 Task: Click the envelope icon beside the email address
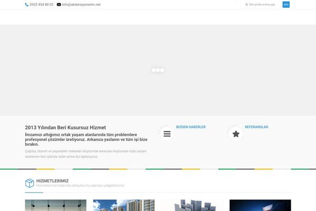tap(59, 4)
